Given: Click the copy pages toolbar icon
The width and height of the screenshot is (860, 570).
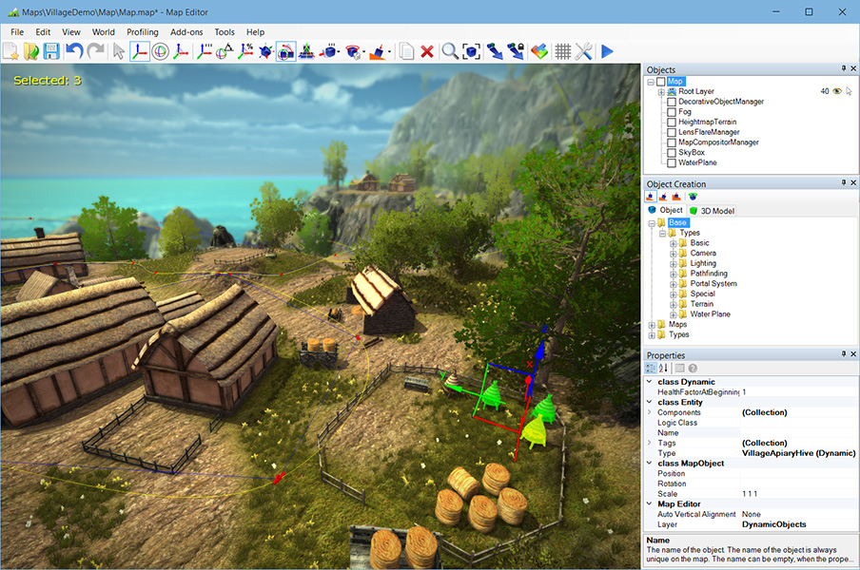Looking at the screenshot, I should [406, 51].
